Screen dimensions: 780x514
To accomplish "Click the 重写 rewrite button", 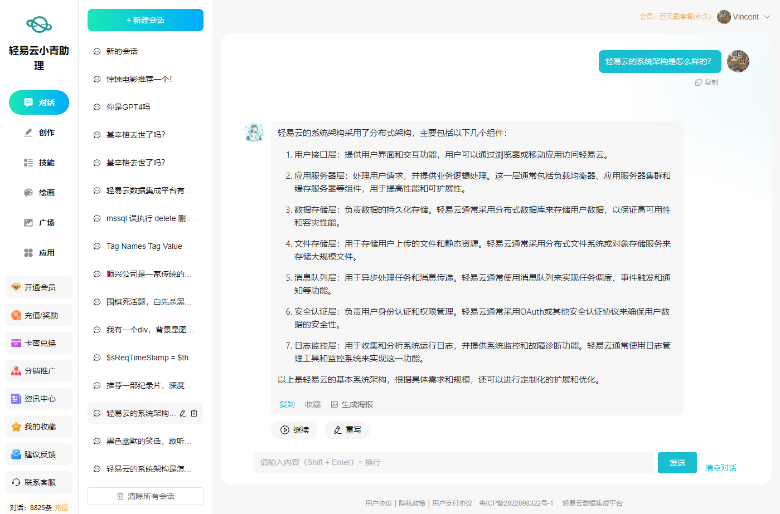I will click(347, 430).
